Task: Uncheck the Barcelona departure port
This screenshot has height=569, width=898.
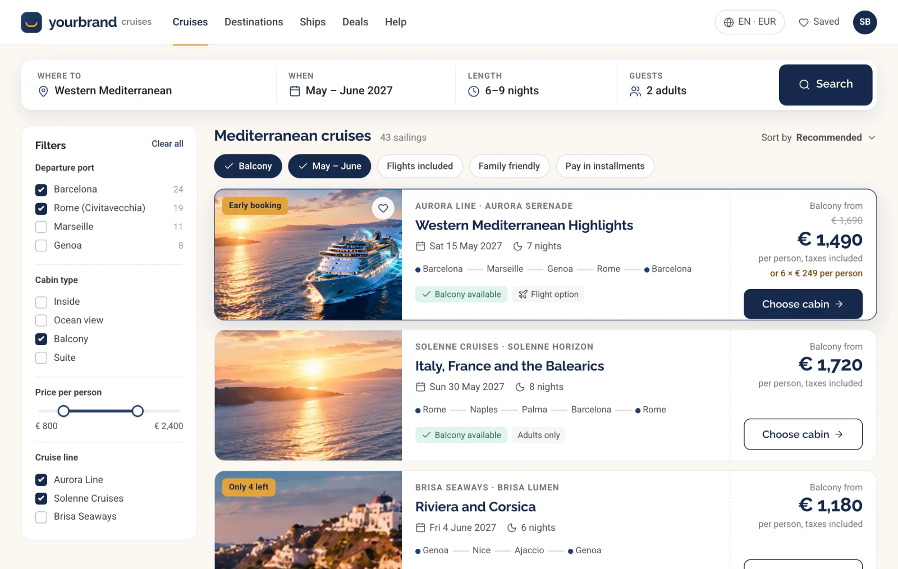Action: (x=41, y=190)
